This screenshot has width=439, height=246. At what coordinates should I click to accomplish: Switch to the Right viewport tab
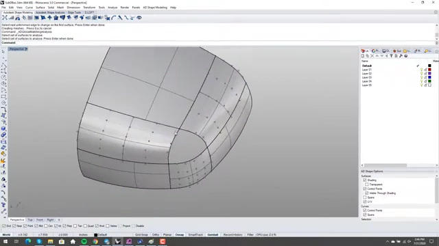pyautogui.click(x=50, y=220)
